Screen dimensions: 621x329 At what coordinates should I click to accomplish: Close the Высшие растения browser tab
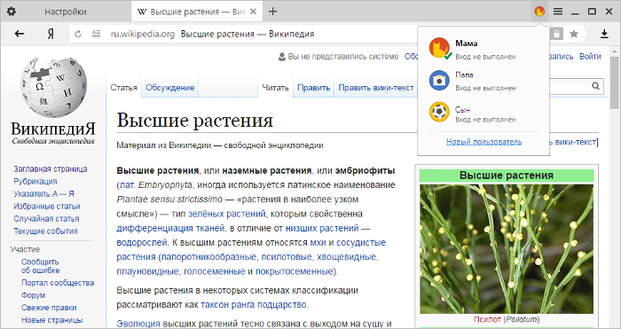click(254, 12)
